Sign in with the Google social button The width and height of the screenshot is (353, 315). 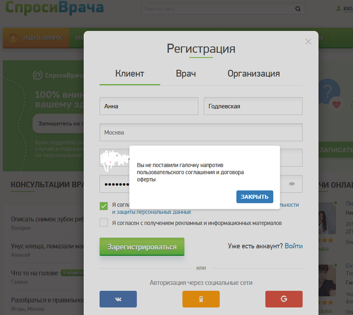click(284, 299)
